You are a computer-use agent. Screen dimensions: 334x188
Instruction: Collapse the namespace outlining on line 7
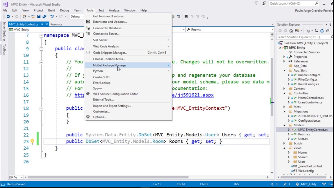tap(41, 36)
